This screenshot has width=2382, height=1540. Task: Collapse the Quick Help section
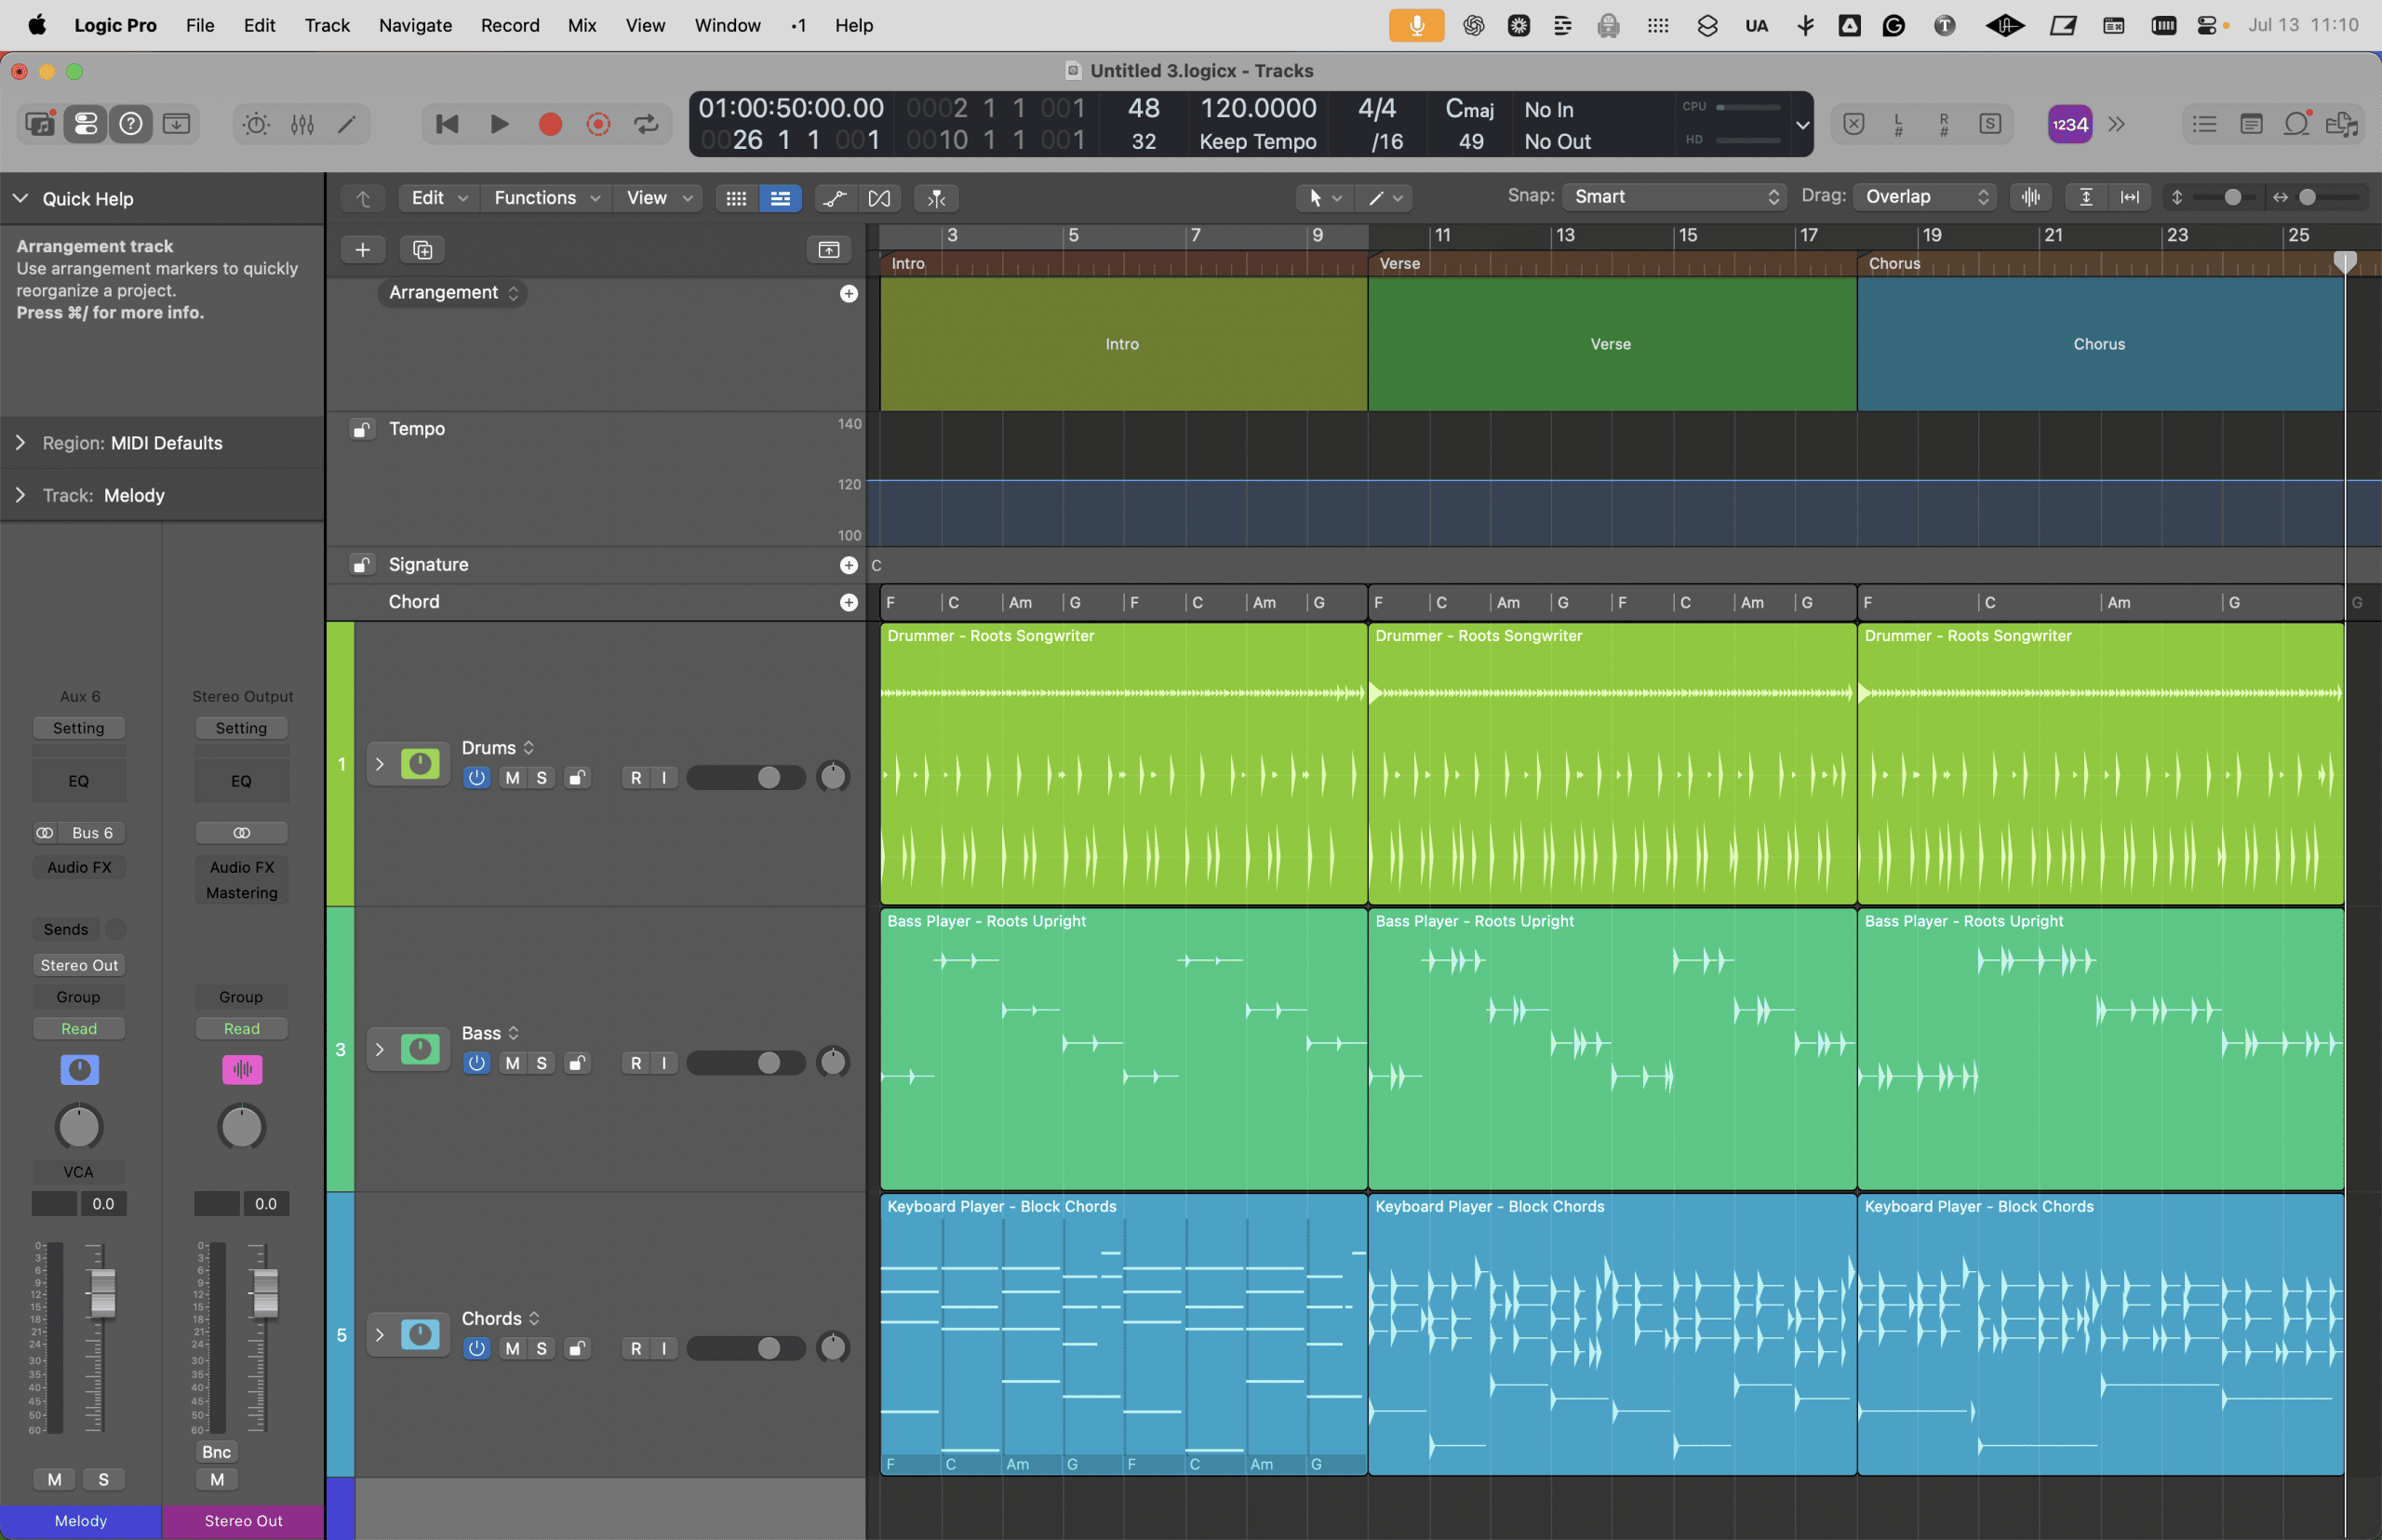[x=20, y=198]
